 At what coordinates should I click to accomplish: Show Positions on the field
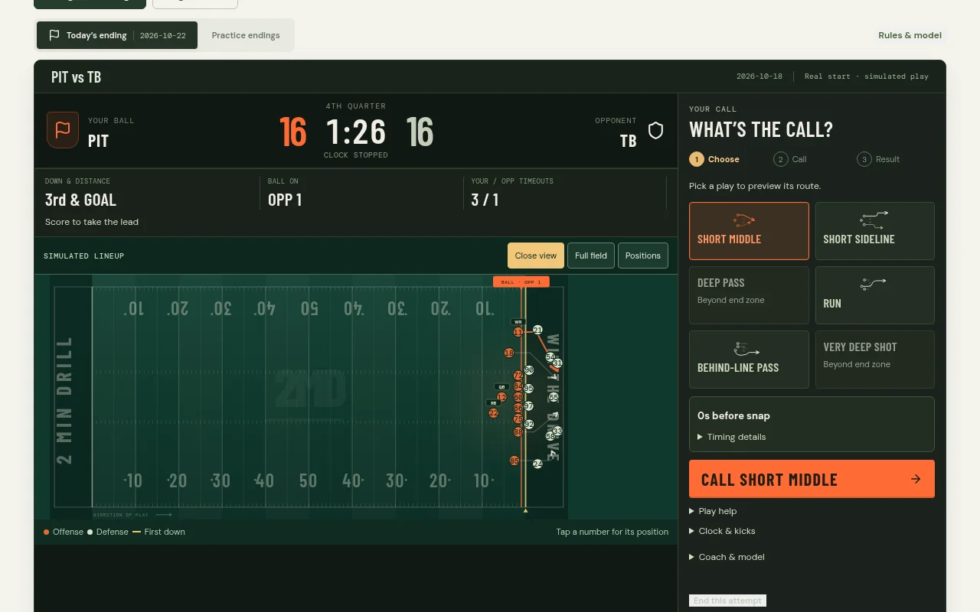pyautogui.click(x=643, y=256)
